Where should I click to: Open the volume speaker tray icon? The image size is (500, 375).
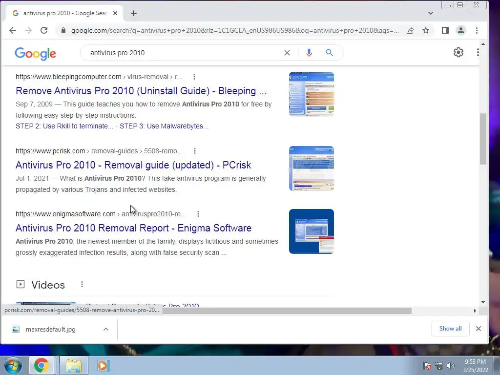(x=451, y=366)
